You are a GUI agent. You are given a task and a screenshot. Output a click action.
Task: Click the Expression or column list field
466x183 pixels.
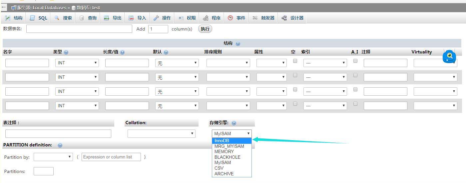(x=111, y=157)
